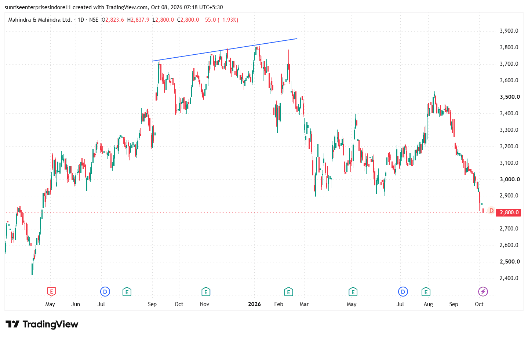Click the 3,000.0 price axis label
Image resolution: width=528 pixels, height=338 pixels.
coord(510,179)
